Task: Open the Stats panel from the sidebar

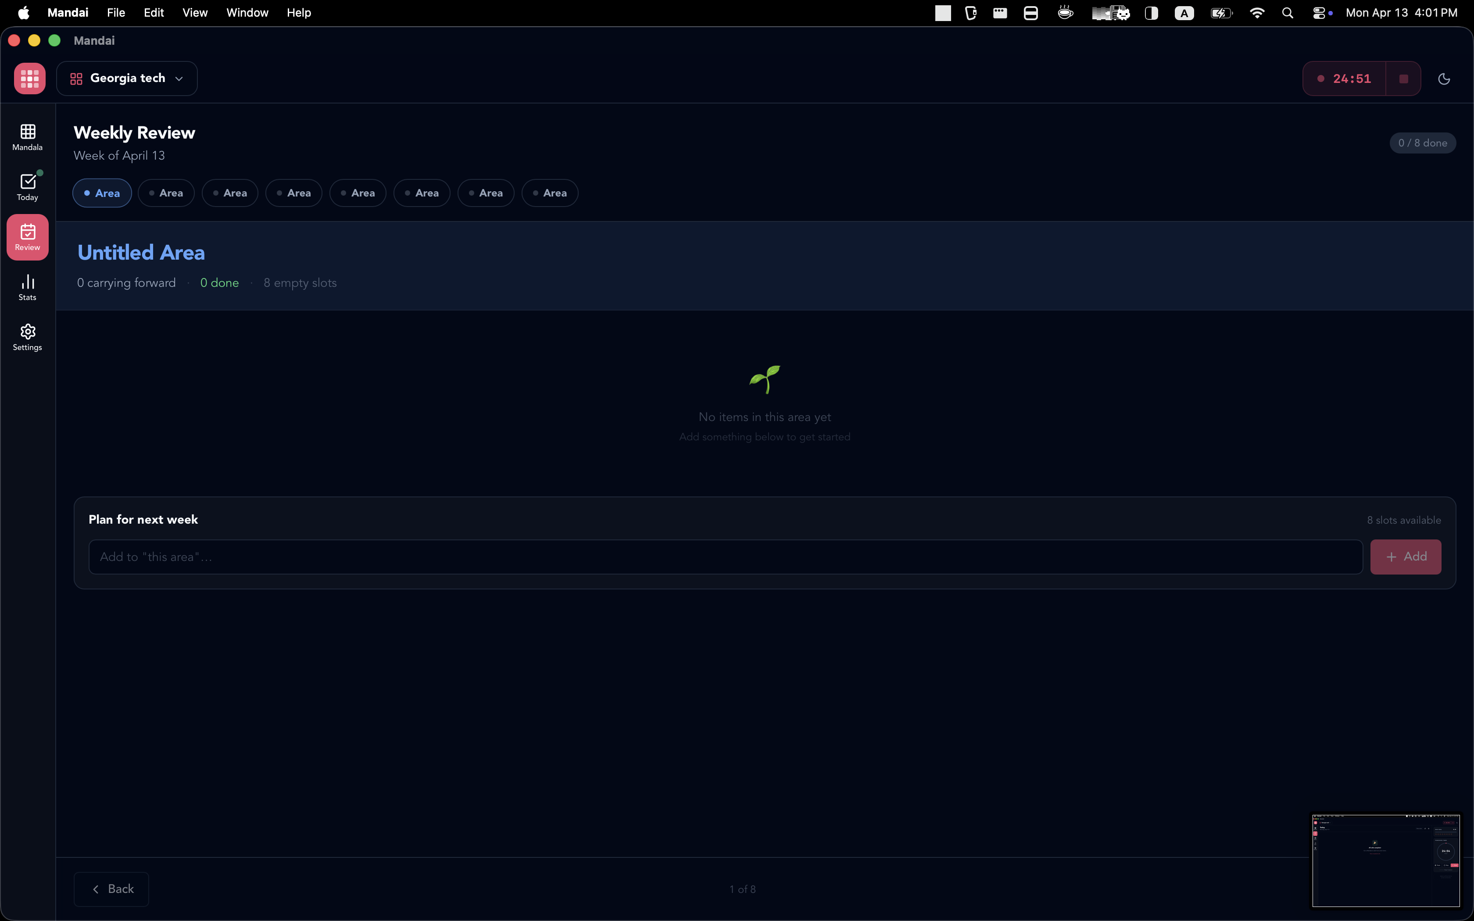Action: (27, 286)
